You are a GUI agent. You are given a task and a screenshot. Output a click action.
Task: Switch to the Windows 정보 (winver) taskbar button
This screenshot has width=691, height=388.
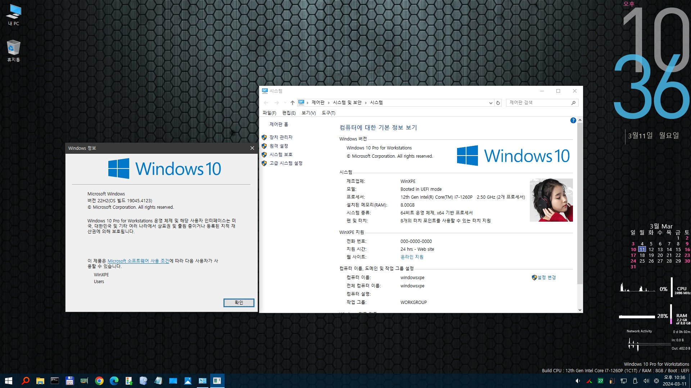[x=217, y=381]
